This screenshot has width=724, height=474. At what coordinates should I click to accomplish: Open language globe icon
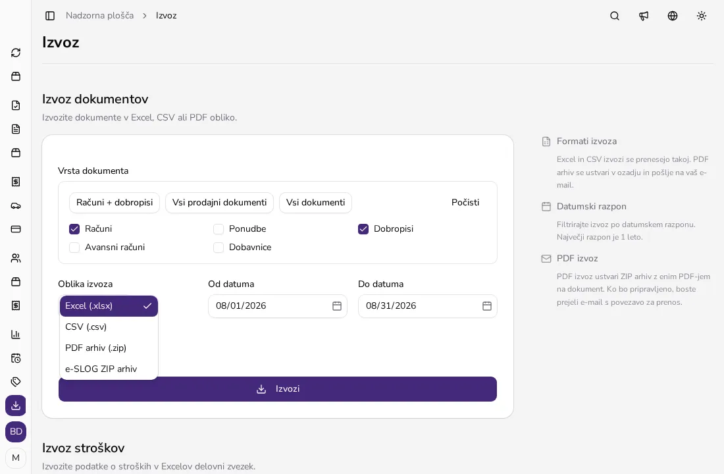tap(673, 16)
